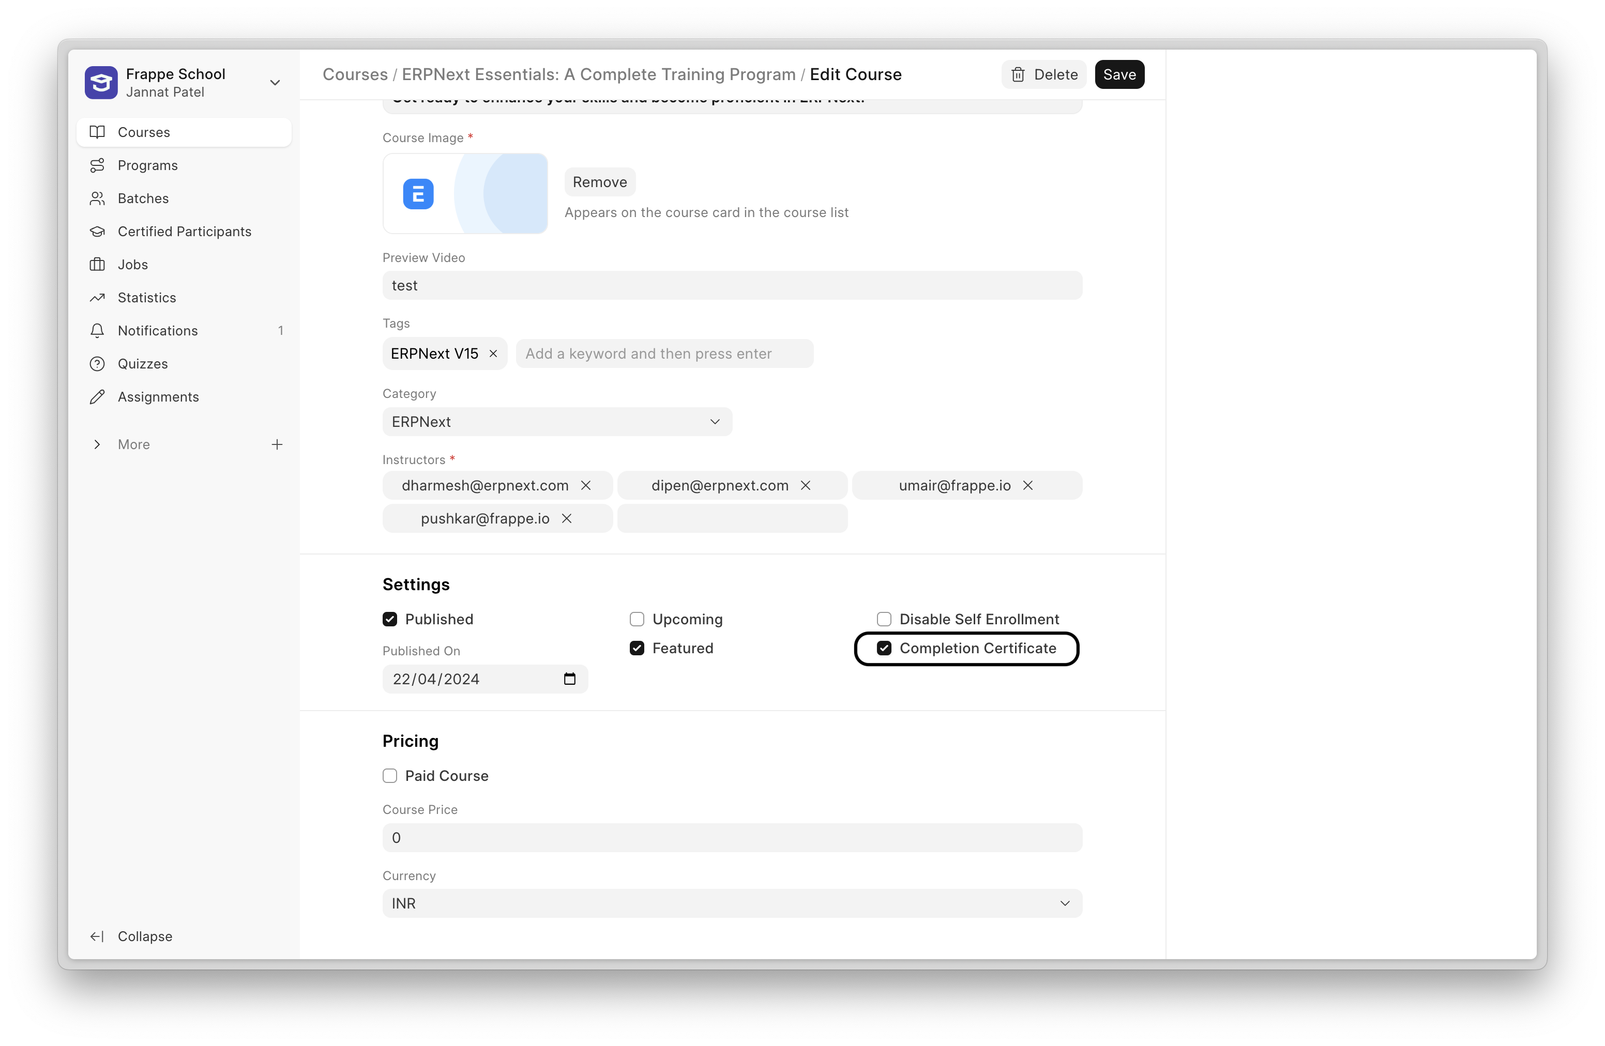The height and width of the screenshot is (1046, 1605).
Task: Open the Currency dropdown showing INR
Action: 732,903
